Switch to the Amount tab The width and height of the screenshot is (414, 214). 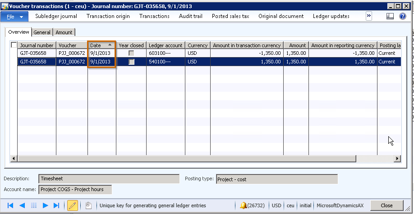coord(64,32)
